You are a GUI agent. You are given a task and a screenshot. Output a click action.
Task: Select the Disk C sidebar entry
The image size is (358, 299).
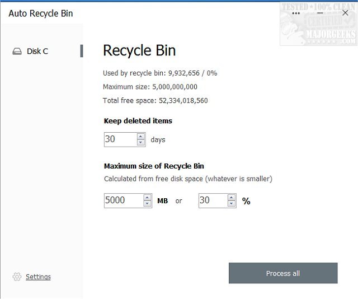37,52
